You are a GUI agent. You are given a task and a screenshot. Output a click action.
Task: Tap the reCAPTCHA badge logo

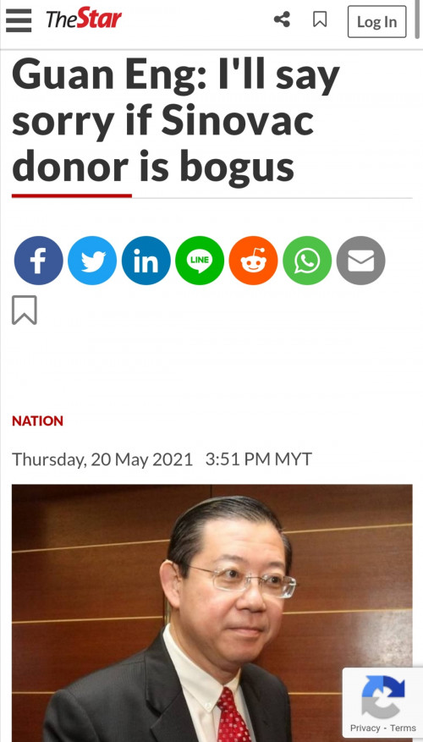pyautogui.click(x=382, y=697)
